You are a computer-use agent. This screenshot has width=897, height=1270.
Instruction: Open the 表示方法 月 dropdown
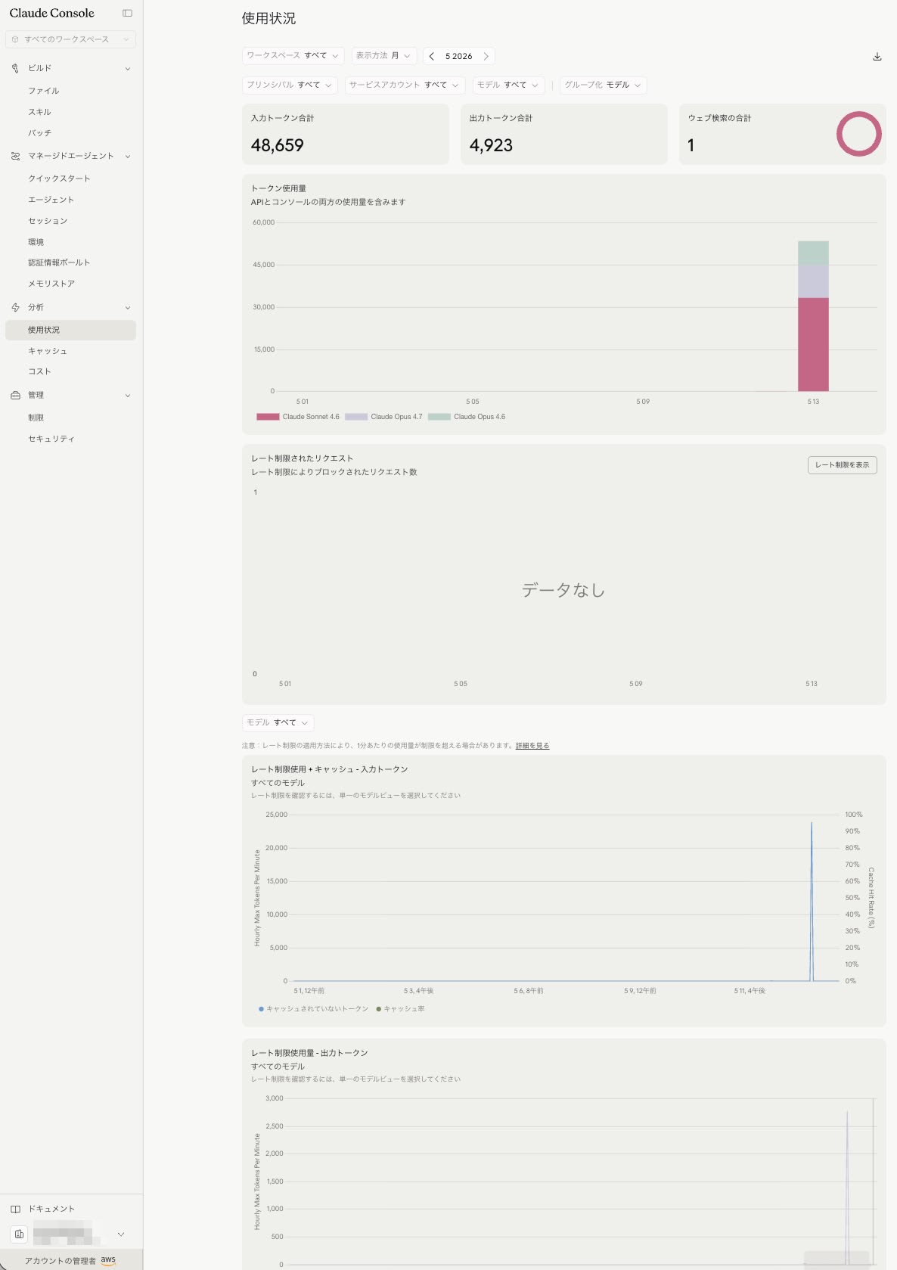click(x=383, y=55)
